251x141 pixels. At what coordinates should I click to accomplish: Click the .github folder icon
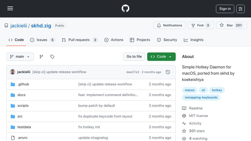pos(13,84)
